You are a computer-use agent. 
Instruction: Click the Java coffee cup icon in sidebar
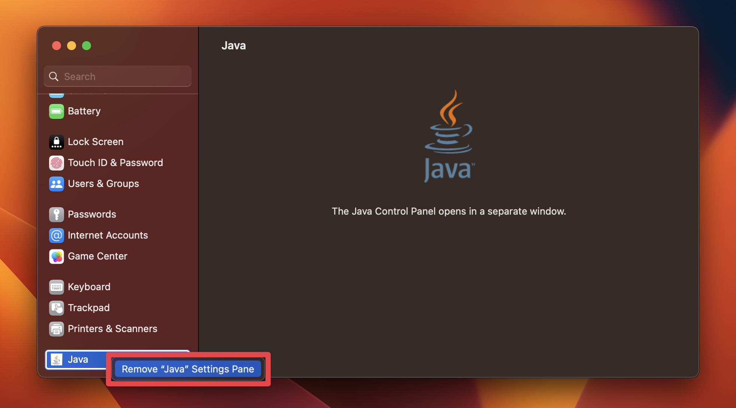pyautogui.click(x=57, y=359)
